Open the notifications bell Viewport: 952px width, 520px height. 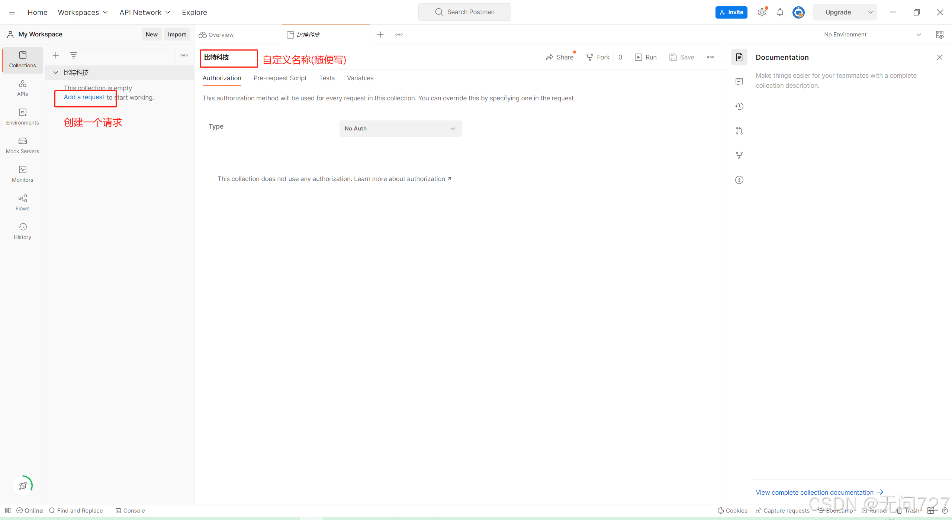click(x=780, y=12)
